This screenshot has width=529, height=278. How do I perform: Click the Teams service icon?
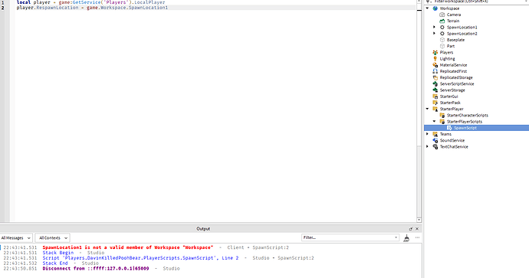point(435,134)
